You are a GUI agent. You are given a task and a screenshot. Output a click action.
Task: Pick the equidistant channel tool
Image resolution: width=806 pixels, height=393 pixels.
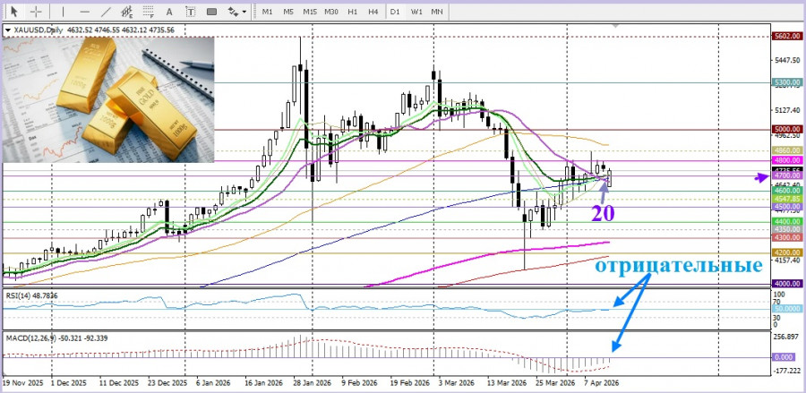tap(127, 11)
